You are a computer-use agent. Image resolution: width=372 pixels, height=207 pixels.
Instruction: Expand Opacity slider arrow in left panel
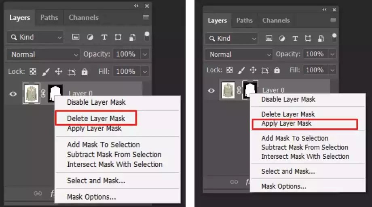click(145, 55)
